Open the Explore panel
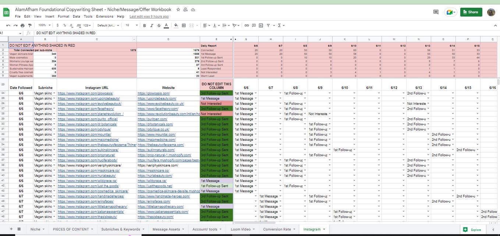The height and width of the screenshot is (236, 500). click(x=472, y=229)
